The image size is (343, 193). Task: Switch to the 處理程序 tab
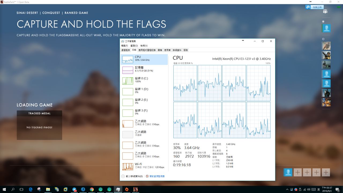125,50
